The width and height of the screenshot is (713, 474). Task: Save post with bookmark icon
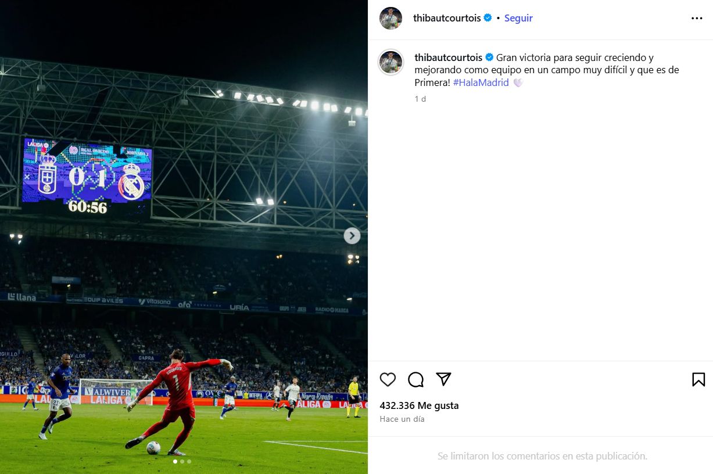698,380
